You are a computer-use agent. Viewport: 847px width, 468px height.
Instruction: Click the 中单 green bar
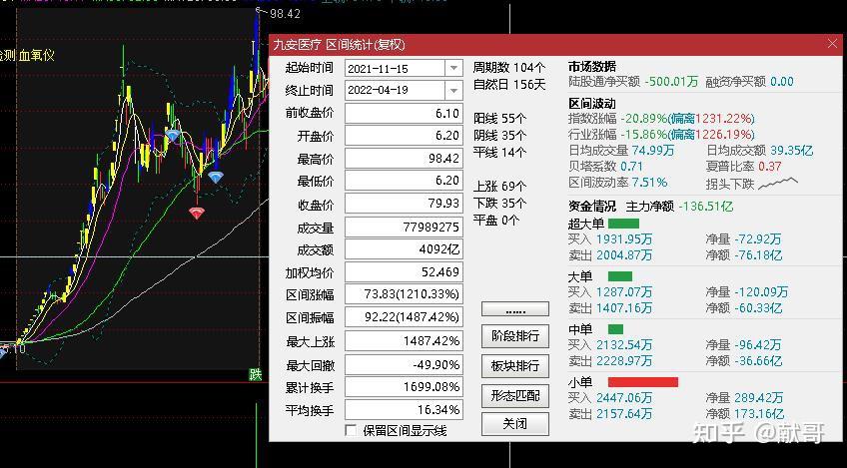tap(615, 328)
